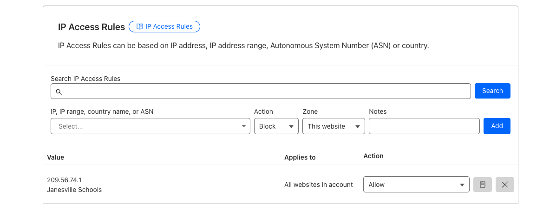Click the All websites in account cell
This screenshot has height=204, width=543.
(319, 185)
